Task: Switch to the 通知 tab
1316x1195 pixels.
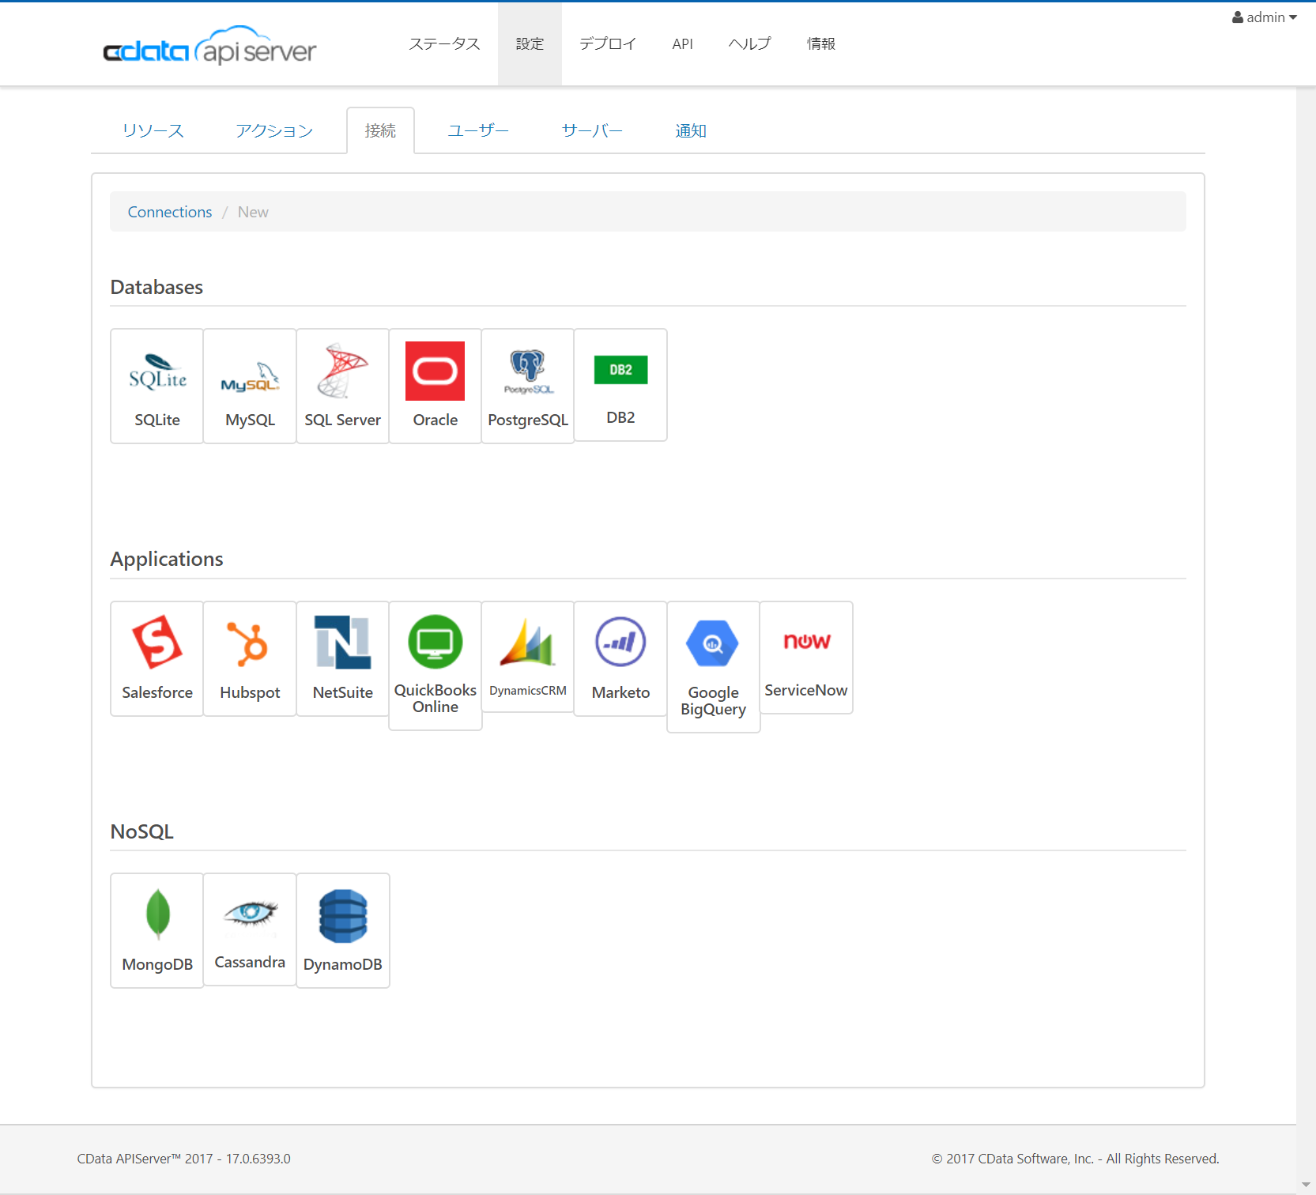Action: pyautogui.click(x=691, y=130)
